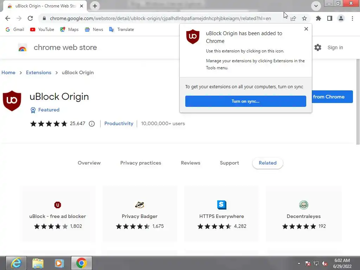The height and width of the screenshot is (270, 360).
Task: Open web store settings gear
Action: 318,47
